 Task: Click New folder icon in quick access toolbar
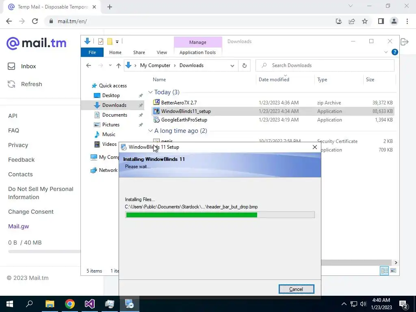tap(110, 41)
